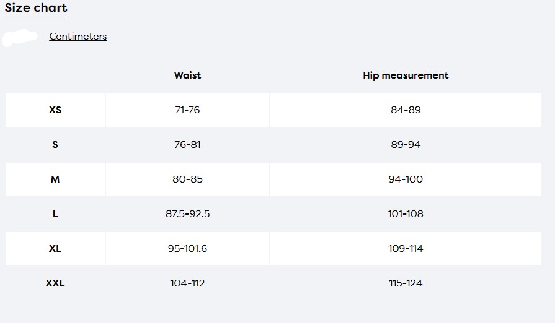Select the Waist column header

[188, 75]
